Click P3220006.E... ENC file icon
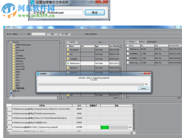This screenshot has width=182, height=138. (x=128, y=54)
